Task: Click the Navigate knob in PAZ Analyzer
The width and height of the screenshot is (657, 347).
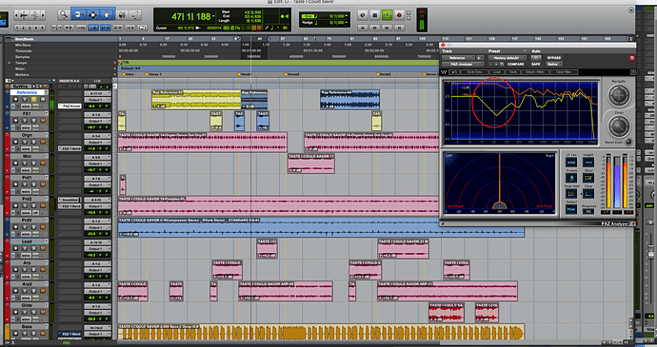Action: point(619,95)
